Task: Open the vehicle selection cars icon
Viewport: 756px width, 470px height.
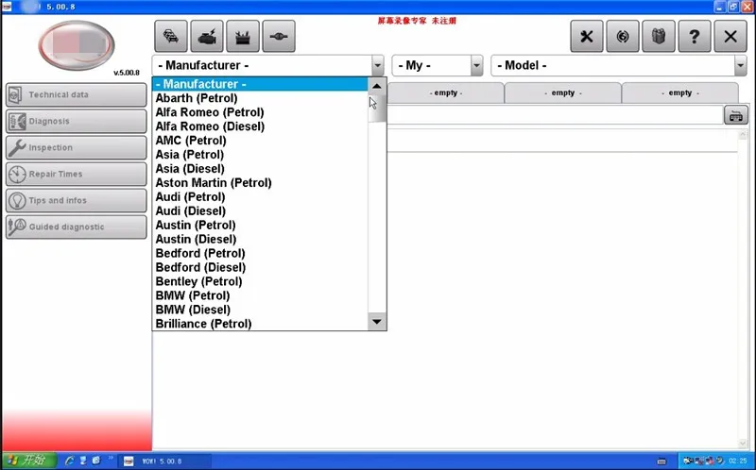Action: [x=171, y=36]
